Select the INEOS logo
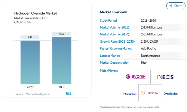 [165, 77]
